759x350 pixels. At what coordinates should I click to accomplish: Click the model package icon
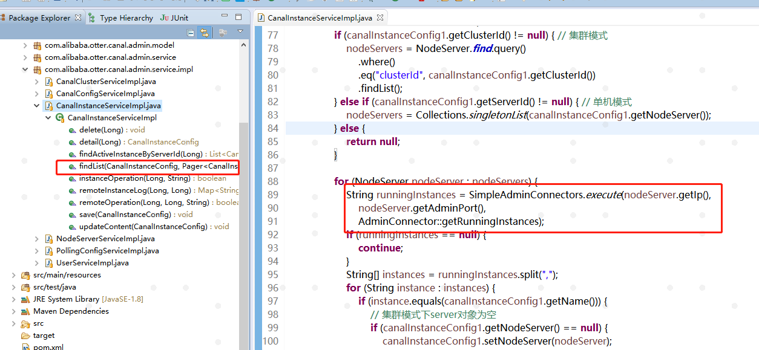point(37,45)
